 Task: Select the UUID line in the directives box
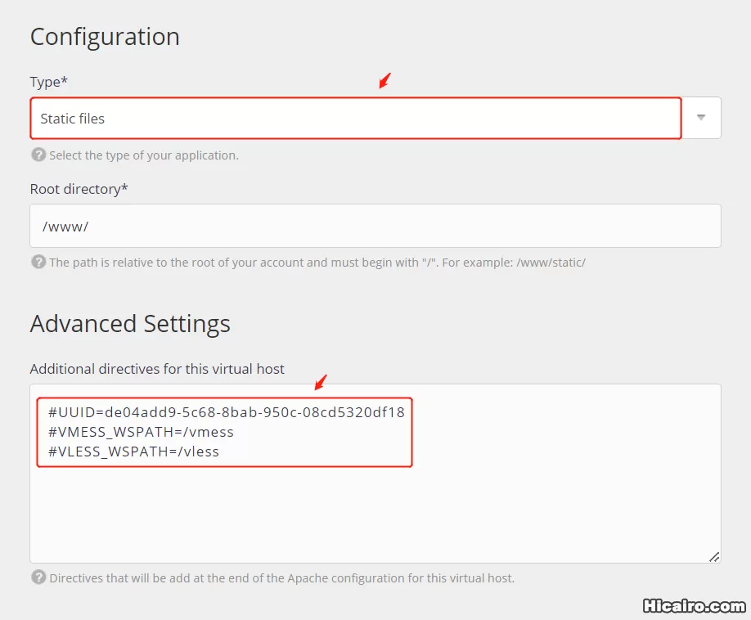(223, 412)
